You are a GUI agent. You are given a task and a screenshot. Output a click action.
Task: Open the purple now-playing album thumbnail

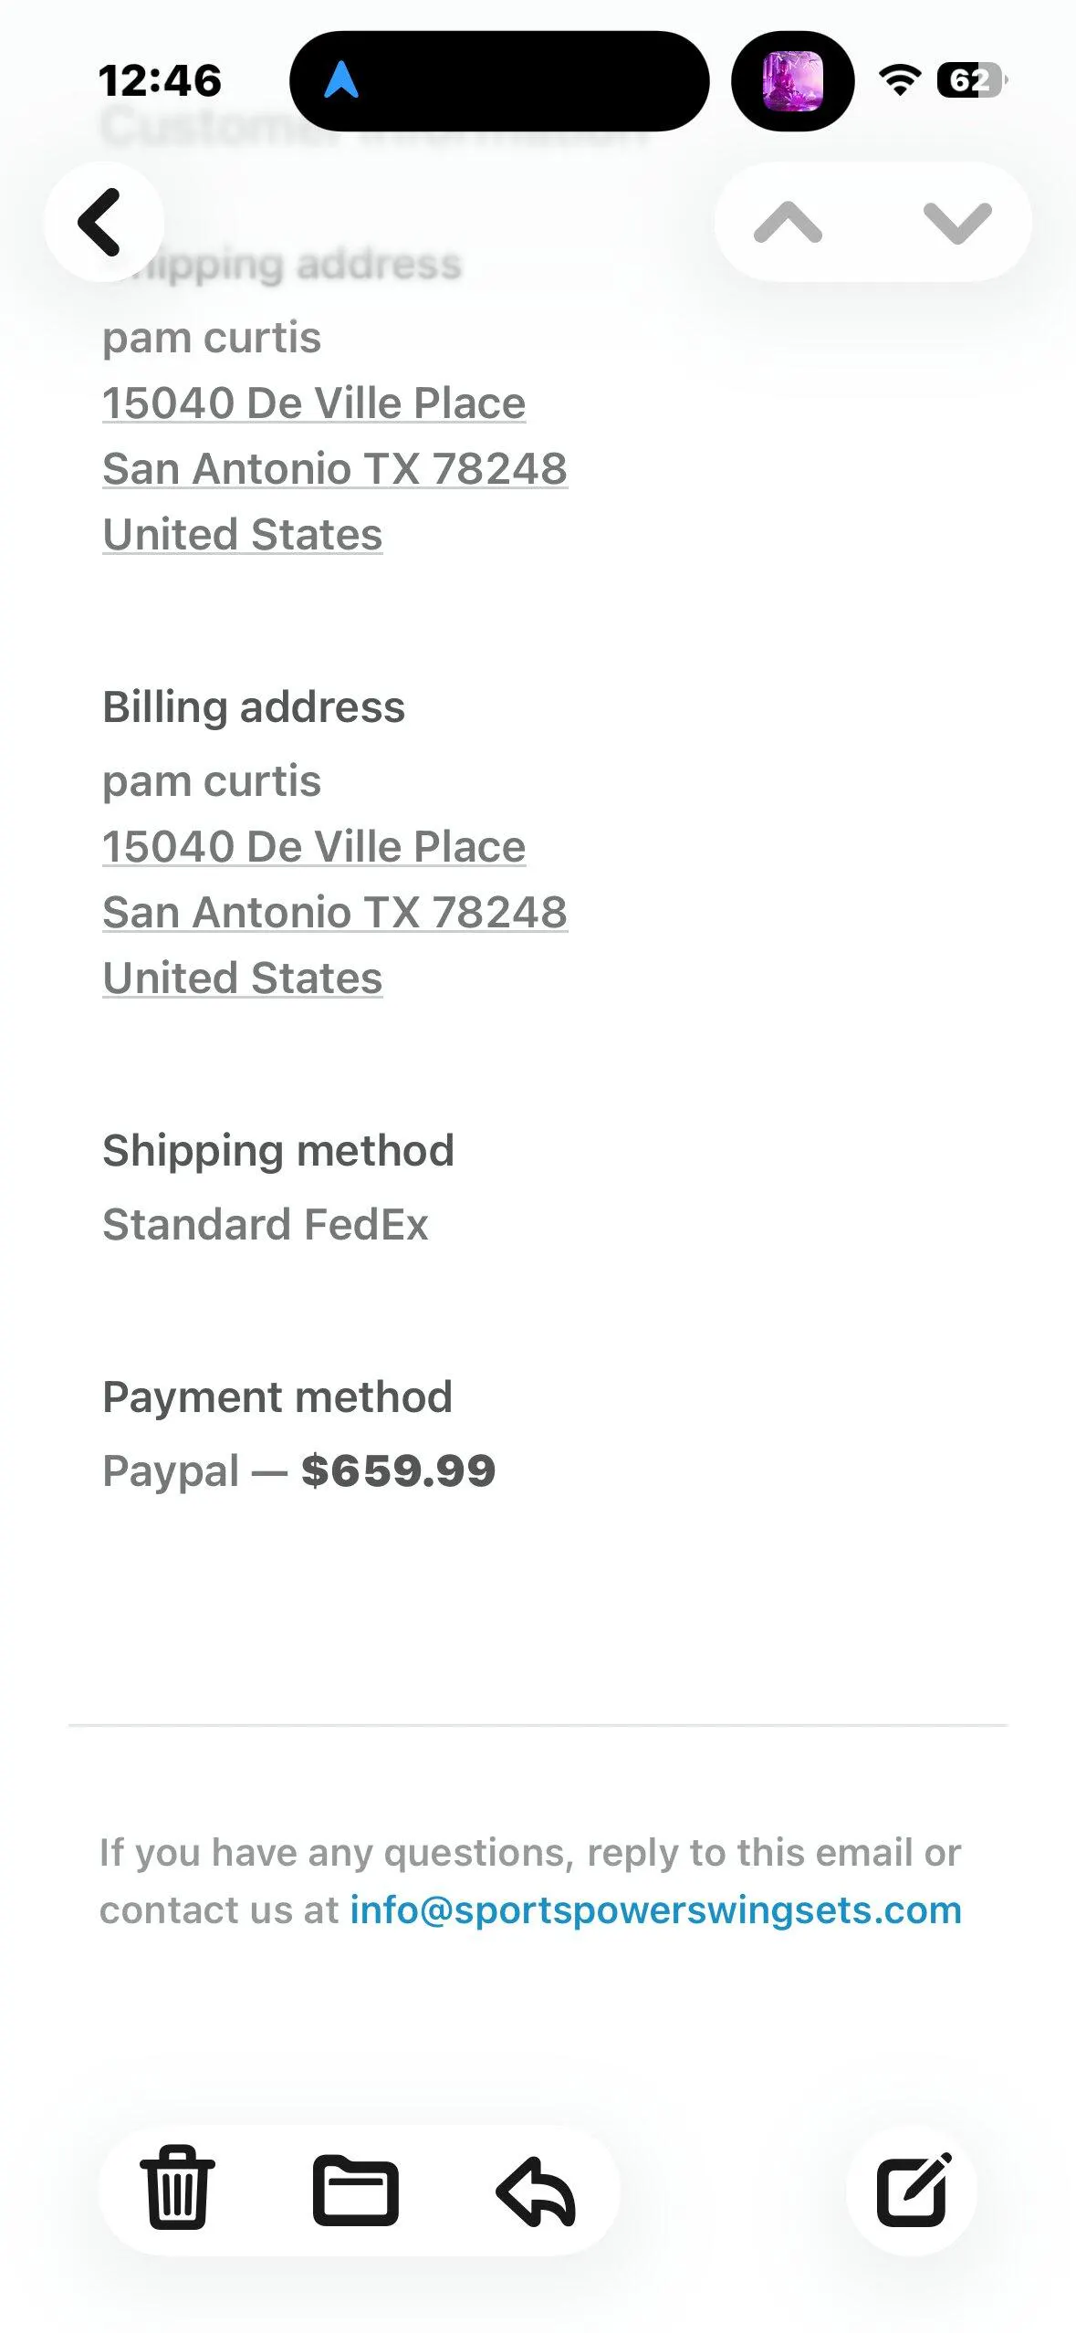(x=792, y=81)
